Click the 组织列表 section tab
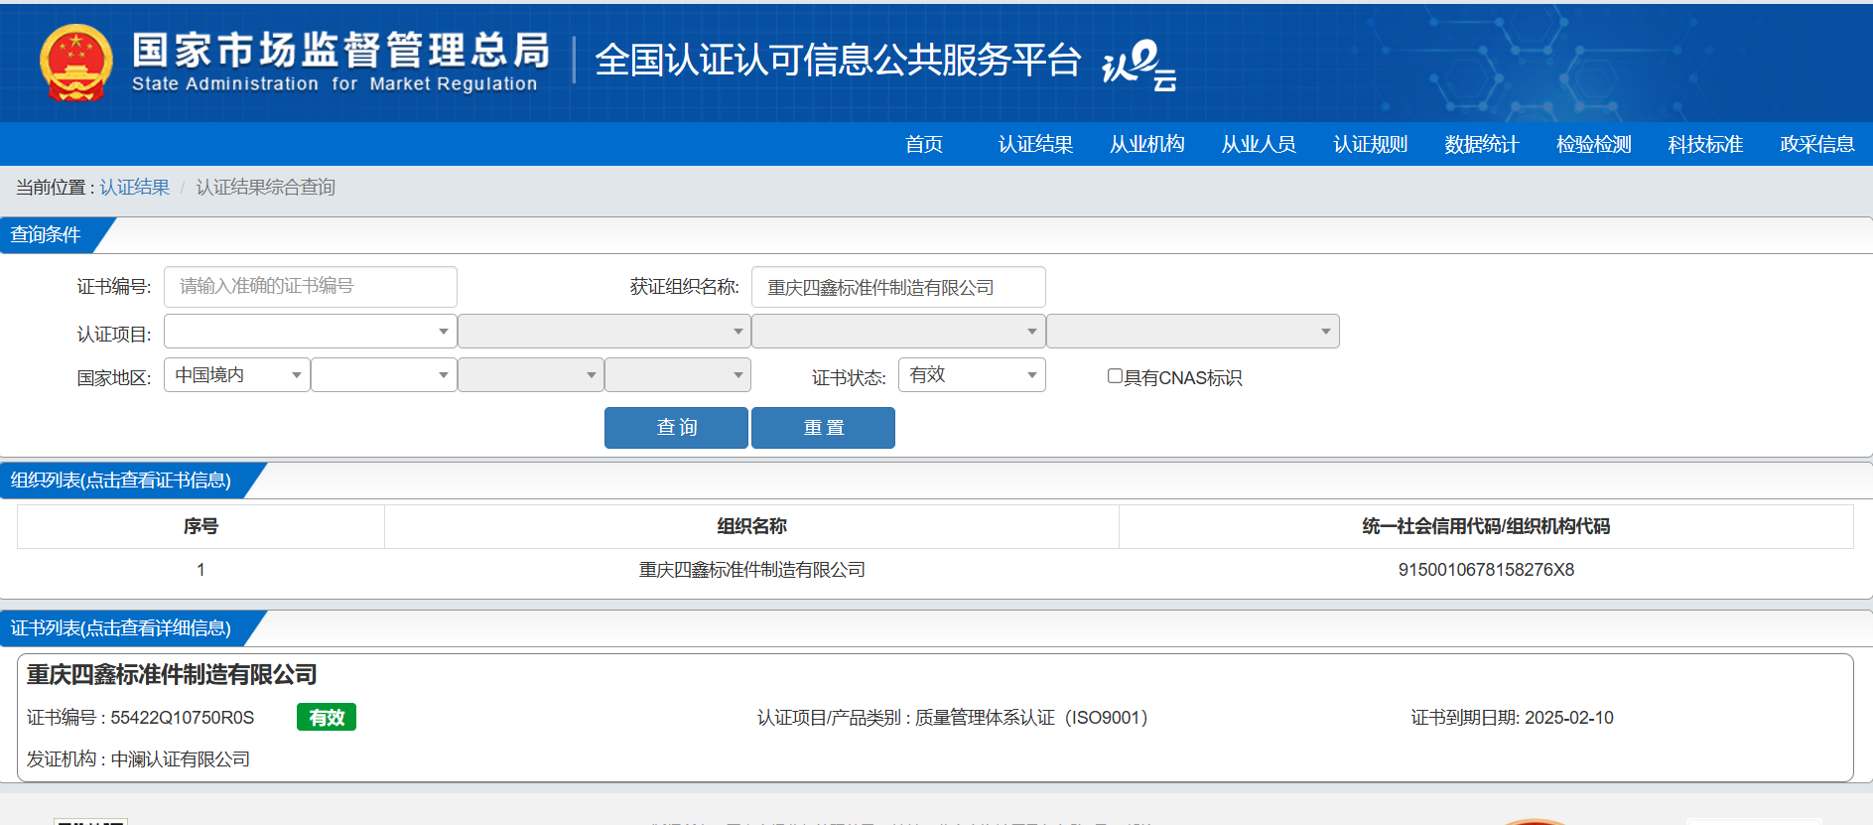1873x825 pixels. click(121, 481)
